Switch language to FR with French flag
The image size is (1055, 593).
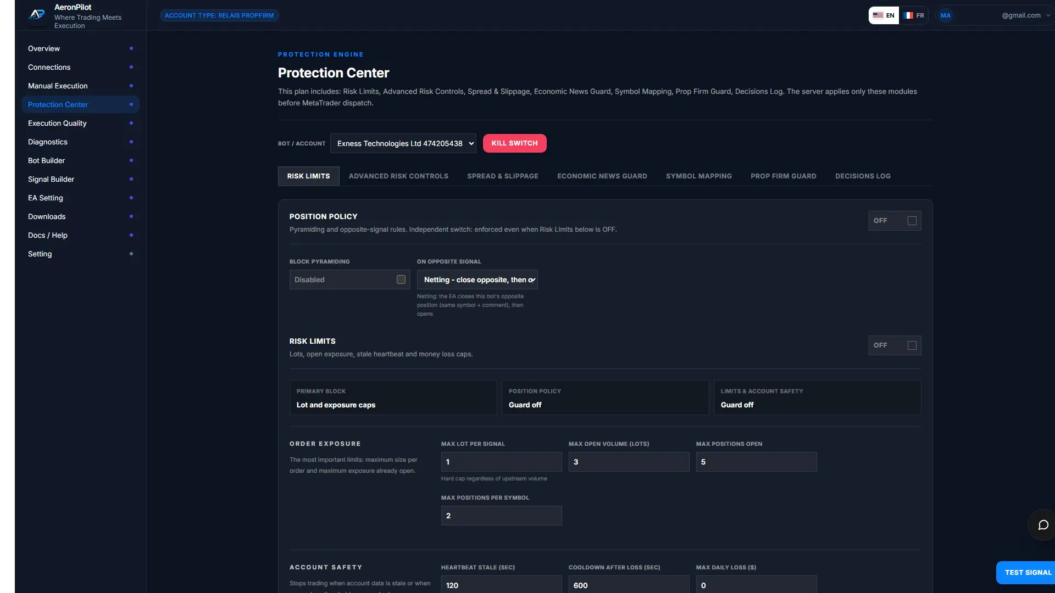point(914,15)
